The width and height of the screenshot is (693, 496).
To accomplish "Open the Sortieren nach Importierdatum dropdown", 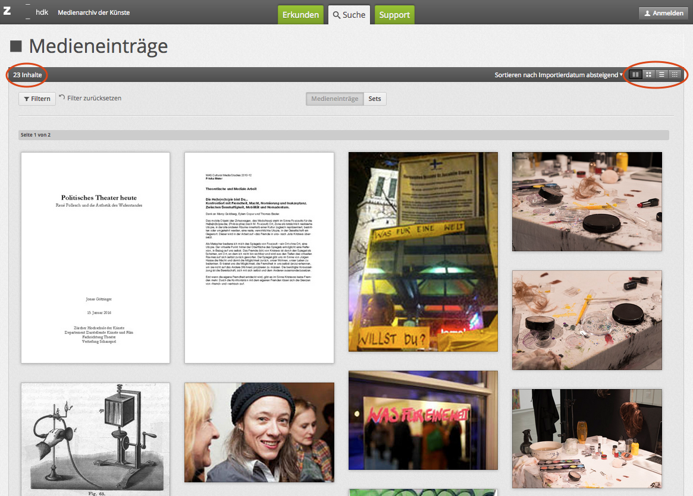I will (x=559, y=75).
